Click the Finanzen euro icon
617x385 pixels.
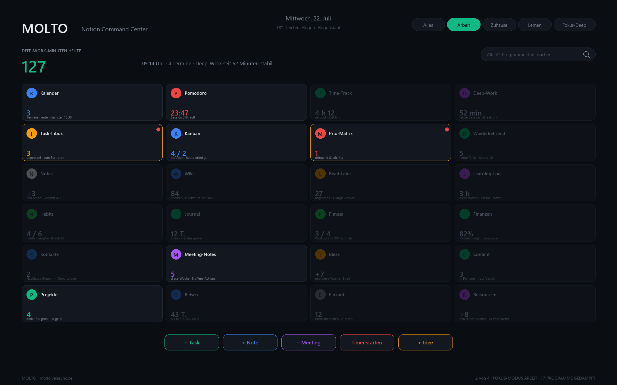click(465, 214)
